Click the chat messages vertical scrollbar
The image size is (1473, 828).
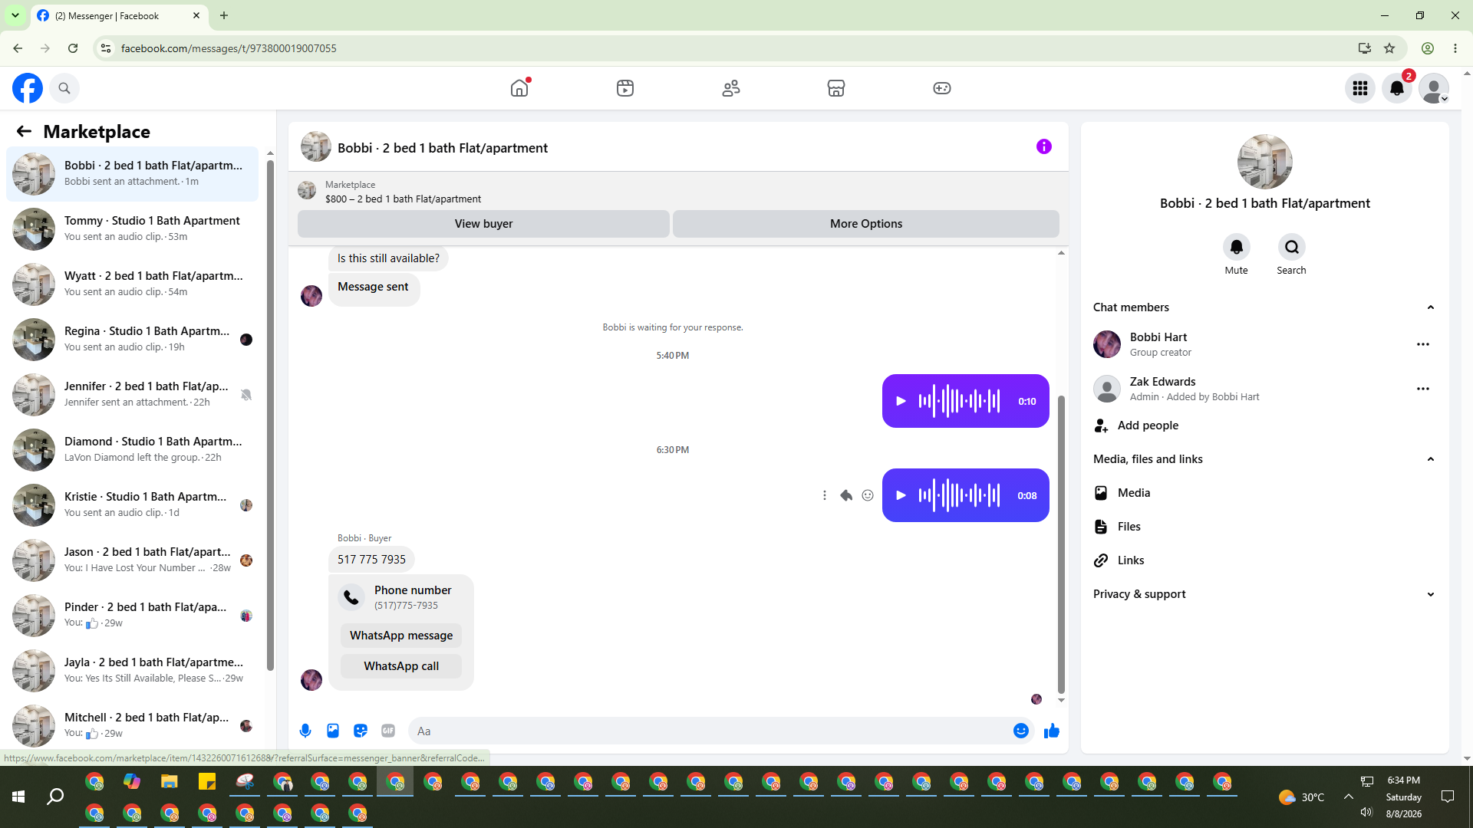1061,544
